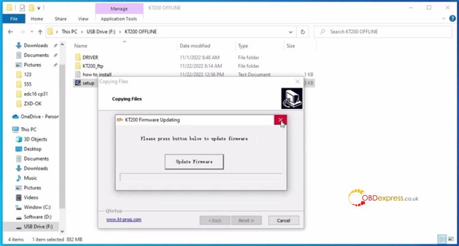Open the www.kt-prog.com link
Viewport: 459px width, 246px height.
[124, 219]
